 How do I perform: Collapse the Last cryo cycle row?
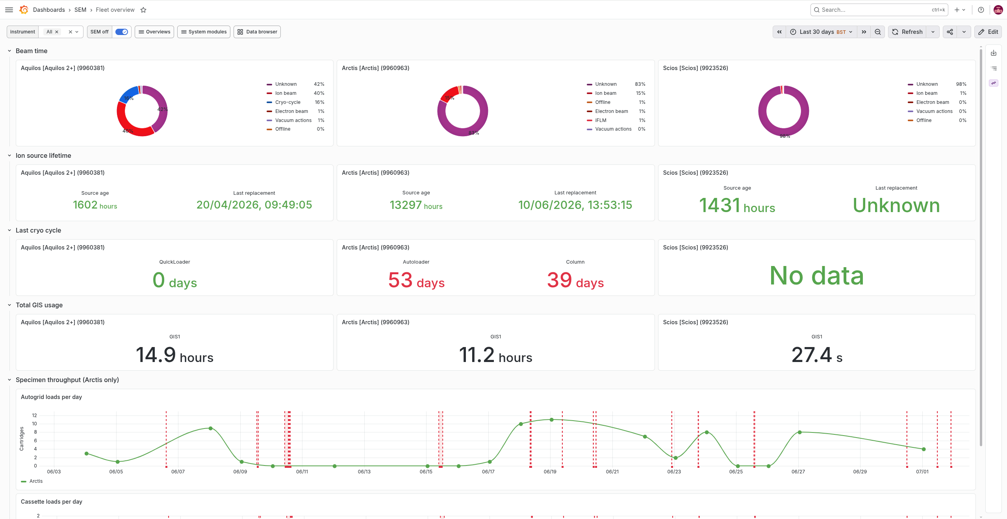(9, 230)
